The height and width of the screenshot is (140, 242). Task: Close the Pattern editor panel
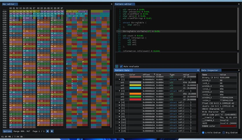click(239, 4)
